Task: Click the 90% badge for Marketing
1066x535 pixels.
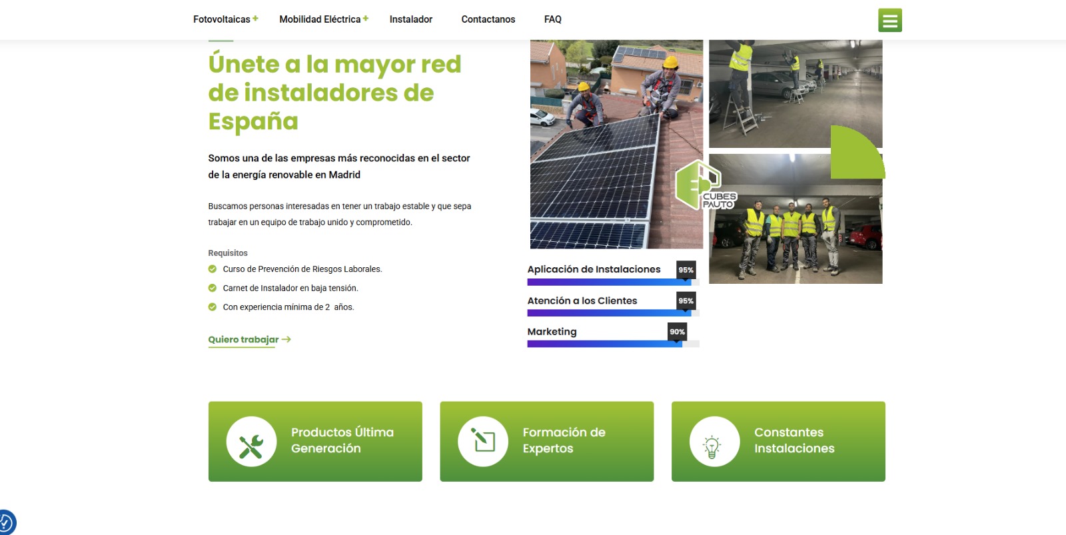Action: click(x=678, y=331)
